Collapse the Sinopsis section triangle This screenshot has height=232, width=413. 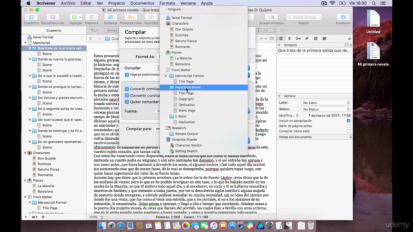pos(279,45)
